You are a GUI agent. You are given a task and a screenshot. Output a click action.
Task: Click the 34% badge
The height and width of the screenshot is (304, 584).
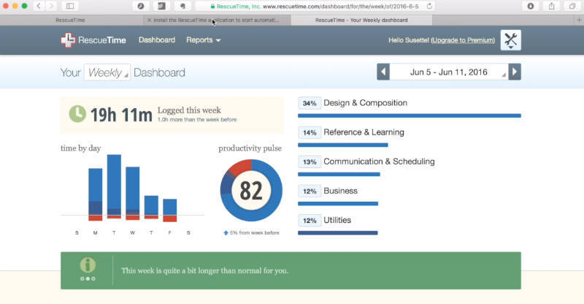[x=310, y=103]
